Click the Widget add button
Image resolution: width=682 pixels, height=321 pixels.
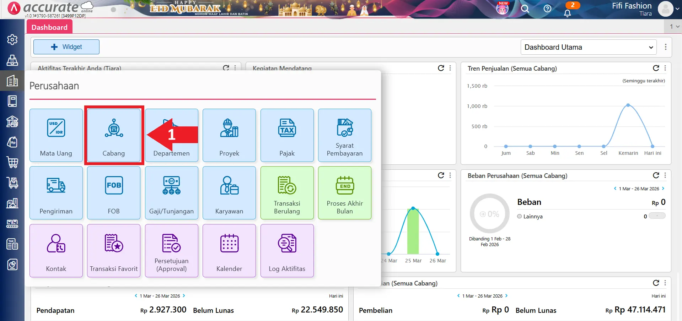pyautogui.click(x=66, y=47)
